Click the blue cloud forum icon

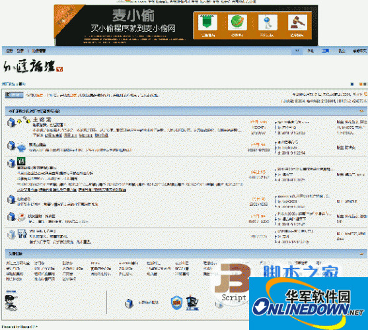[22, 147]
